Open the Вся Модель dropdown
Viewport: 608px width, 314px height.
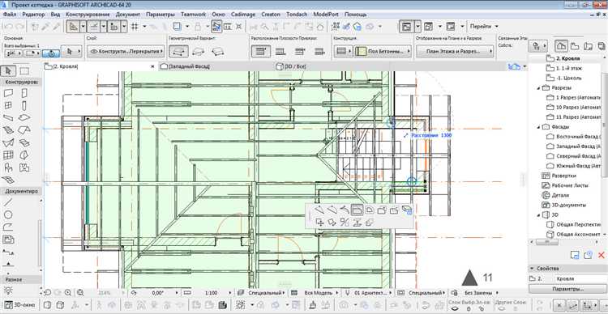point(320,293)
